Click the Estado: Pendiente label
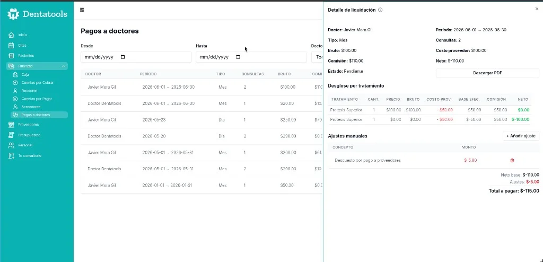Screen dimensions: 543x262 pos(345,71)
